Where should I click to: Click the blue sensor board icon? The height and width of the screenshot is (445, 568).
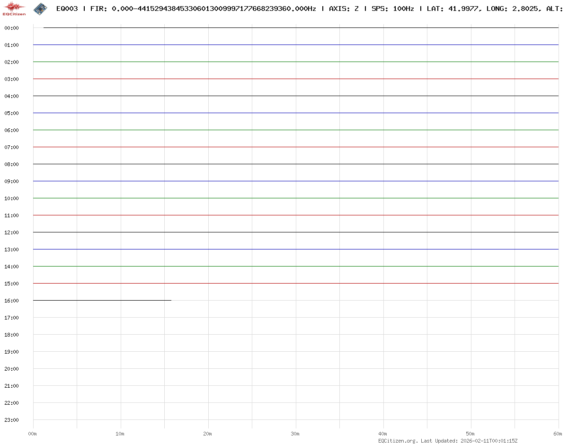(x=40, y=8)
